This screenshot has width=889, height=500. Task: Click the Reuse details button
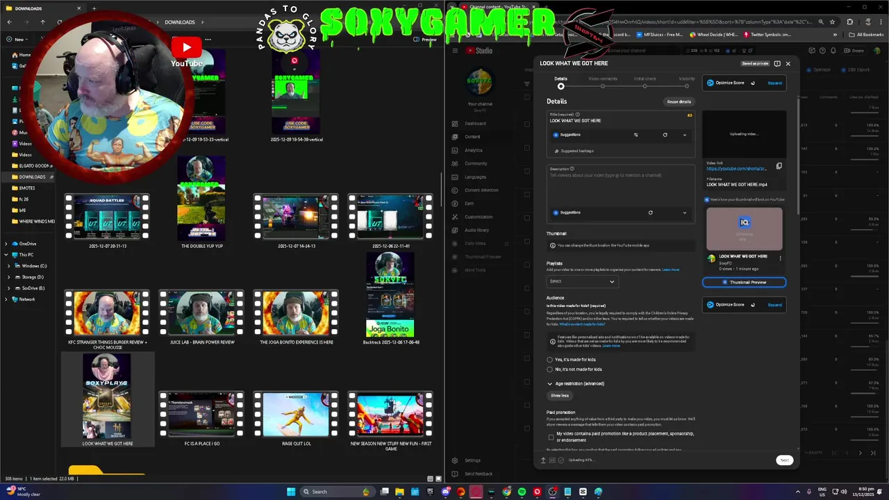[x=679, y=101]
